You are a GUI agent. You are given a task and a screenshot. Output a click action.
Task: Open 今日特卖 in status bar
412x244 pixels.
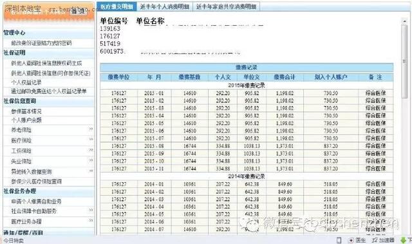[13, 240]
